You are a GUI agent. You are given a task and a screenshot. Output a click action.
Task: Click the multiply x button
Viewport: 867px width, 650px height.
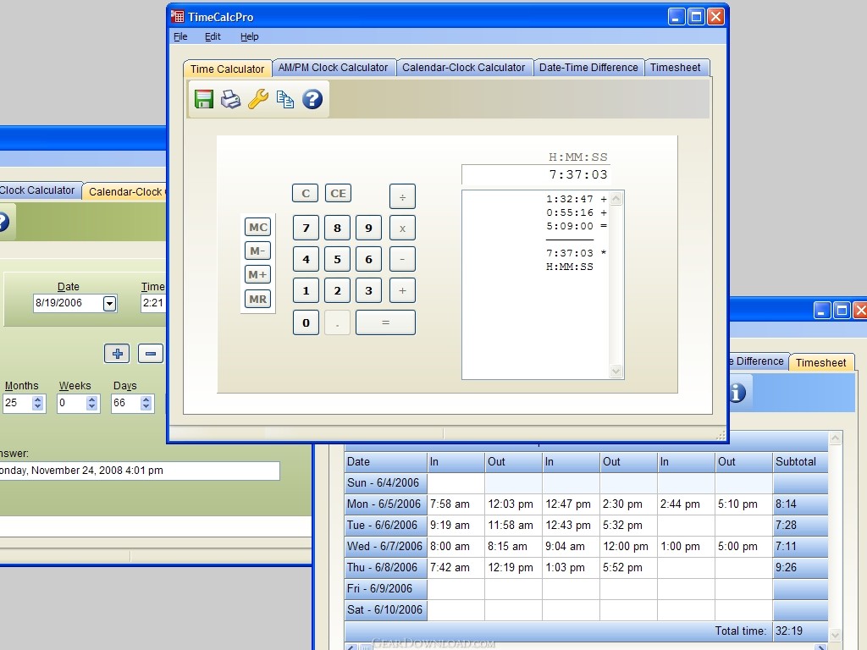(402, 229)
